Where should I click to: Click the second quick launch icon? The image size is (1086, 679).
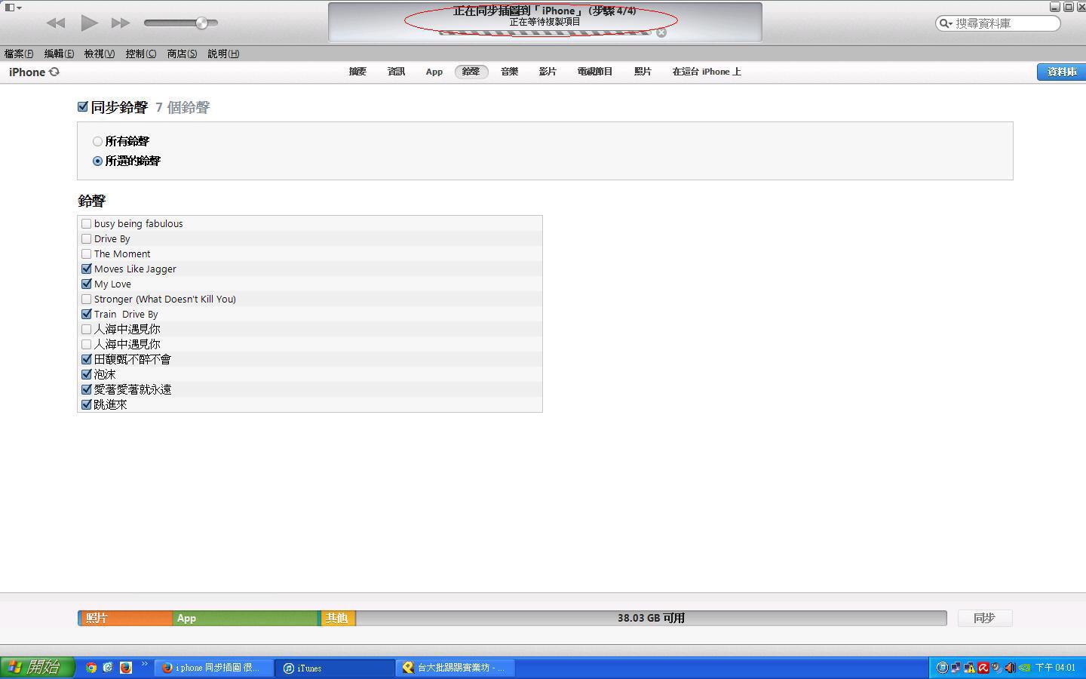pos(108,668)
